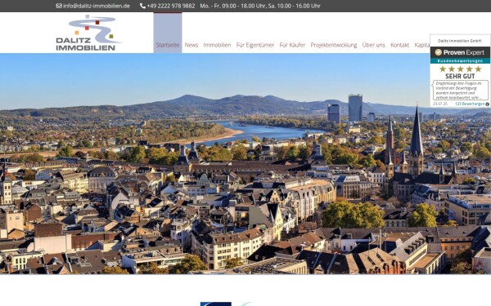Open the Projektentwicklung menu item

(x=334, y=45)
